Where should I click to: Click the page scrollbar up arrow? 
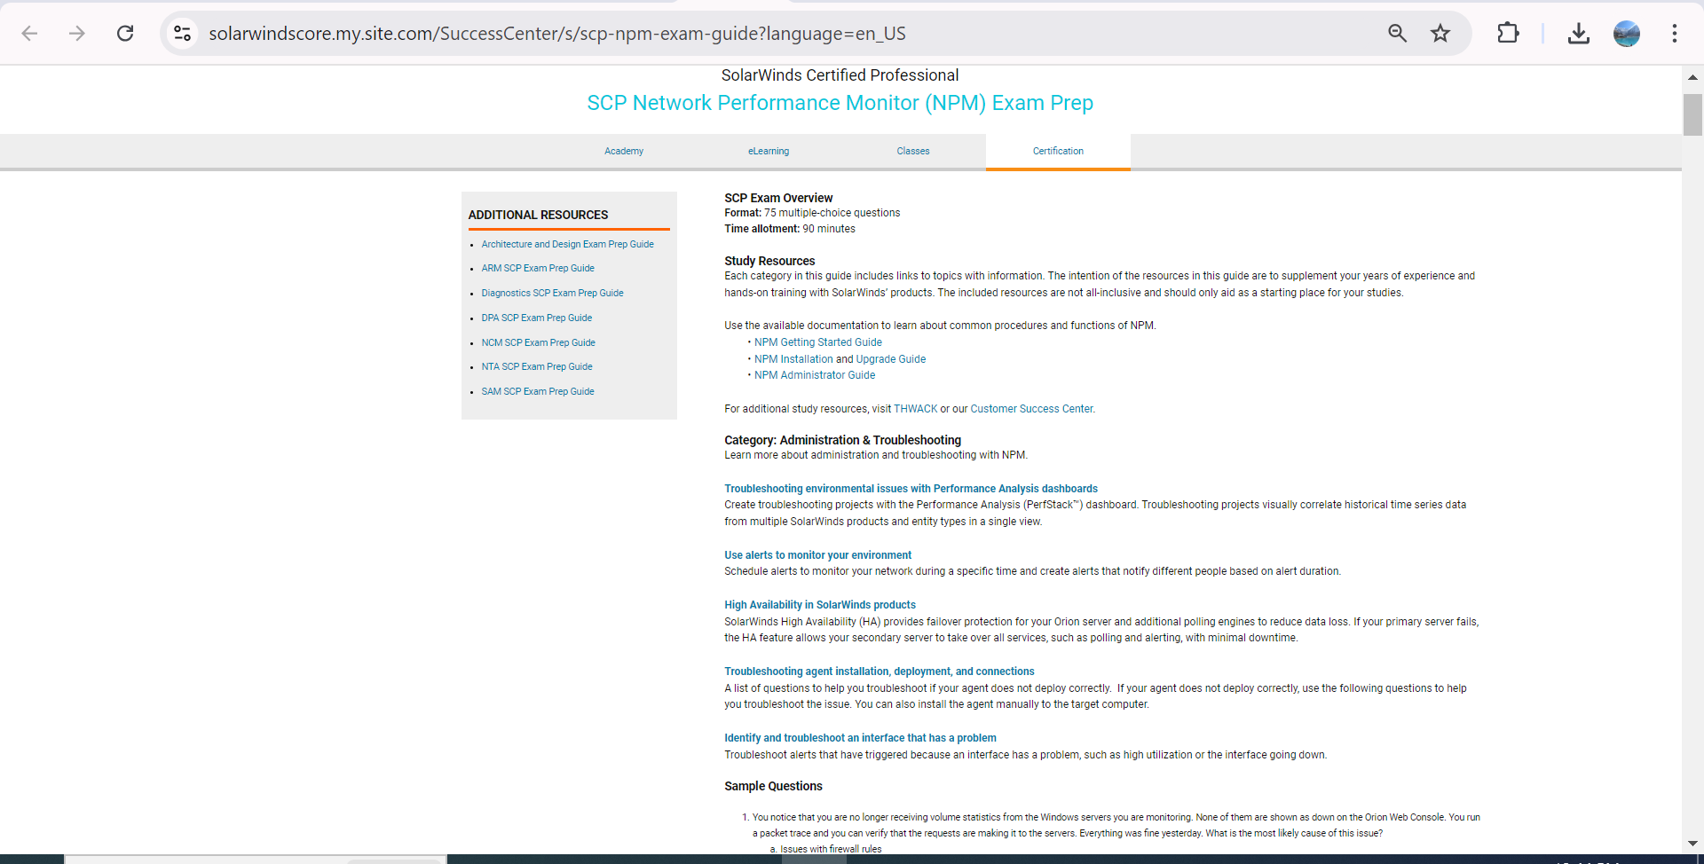click(1692, 77)
